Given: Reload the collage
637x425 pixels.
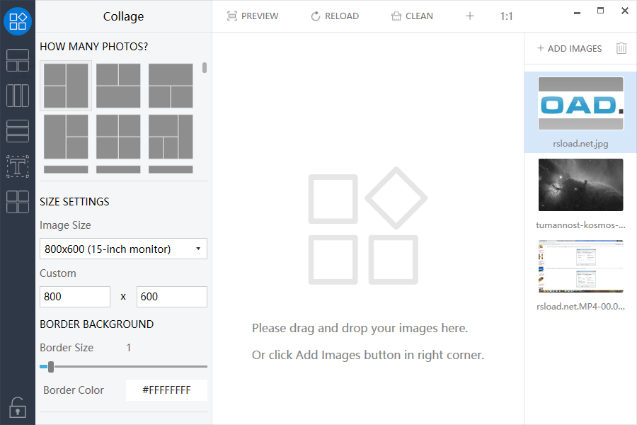Looking at the screenshot, I should pyautogui.click(x=335, y=16).
